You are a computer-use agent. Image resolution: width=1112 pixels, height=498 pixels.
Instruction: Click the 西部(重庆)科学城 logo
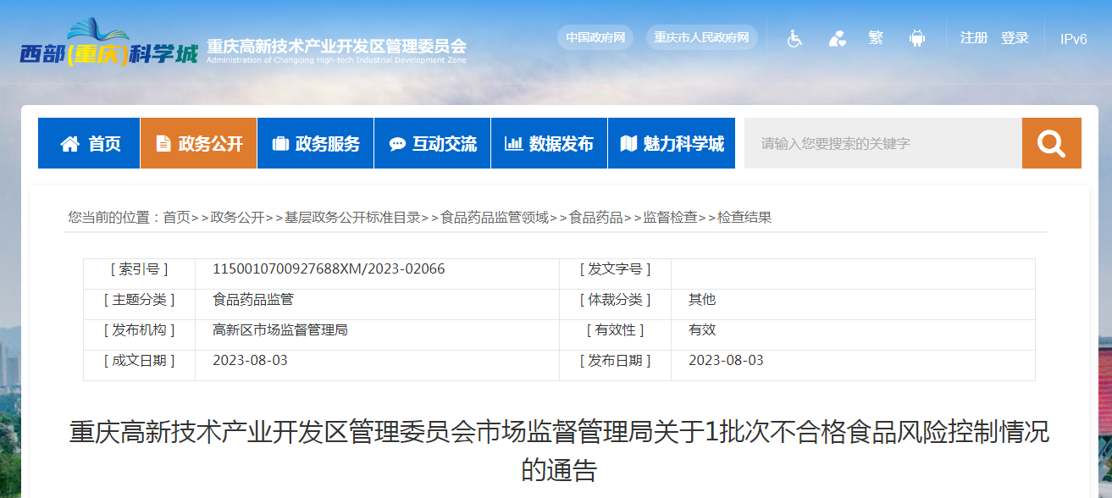[109, 44]
